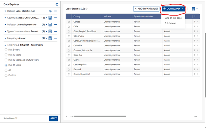Open Frequency selection list icon
The height and width of the screenshot is (128, 206).
pyautogui.click(x=50, y=38)
